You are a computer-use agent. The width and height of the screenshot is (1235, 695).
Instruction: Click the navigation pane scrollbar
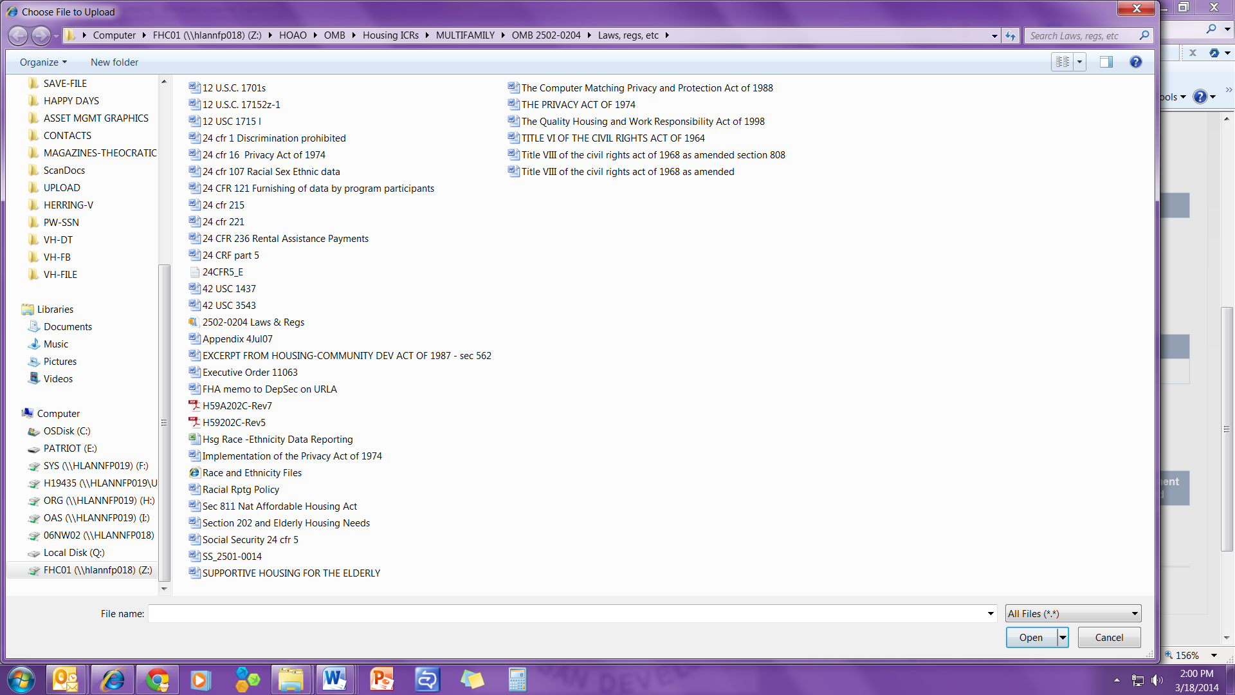point(164,422)
